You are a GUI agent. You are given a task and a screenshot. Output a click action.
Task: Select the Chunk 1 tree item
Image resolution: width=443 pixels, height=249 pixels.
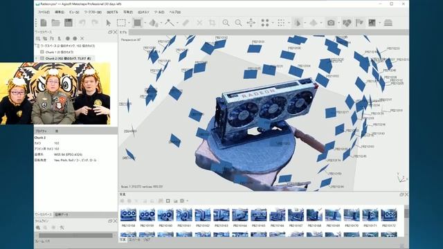(60, 53)
